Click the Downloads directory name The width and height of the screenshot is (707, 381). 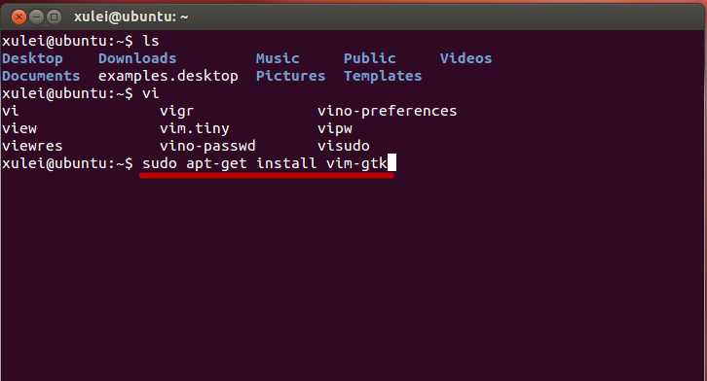(x=137, y=58)
